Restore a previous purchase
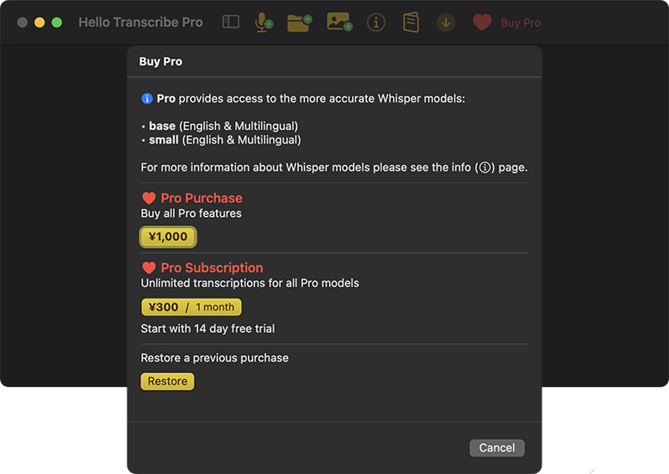The width and height of the screenshot is (669, 474). tap(167, 381)
